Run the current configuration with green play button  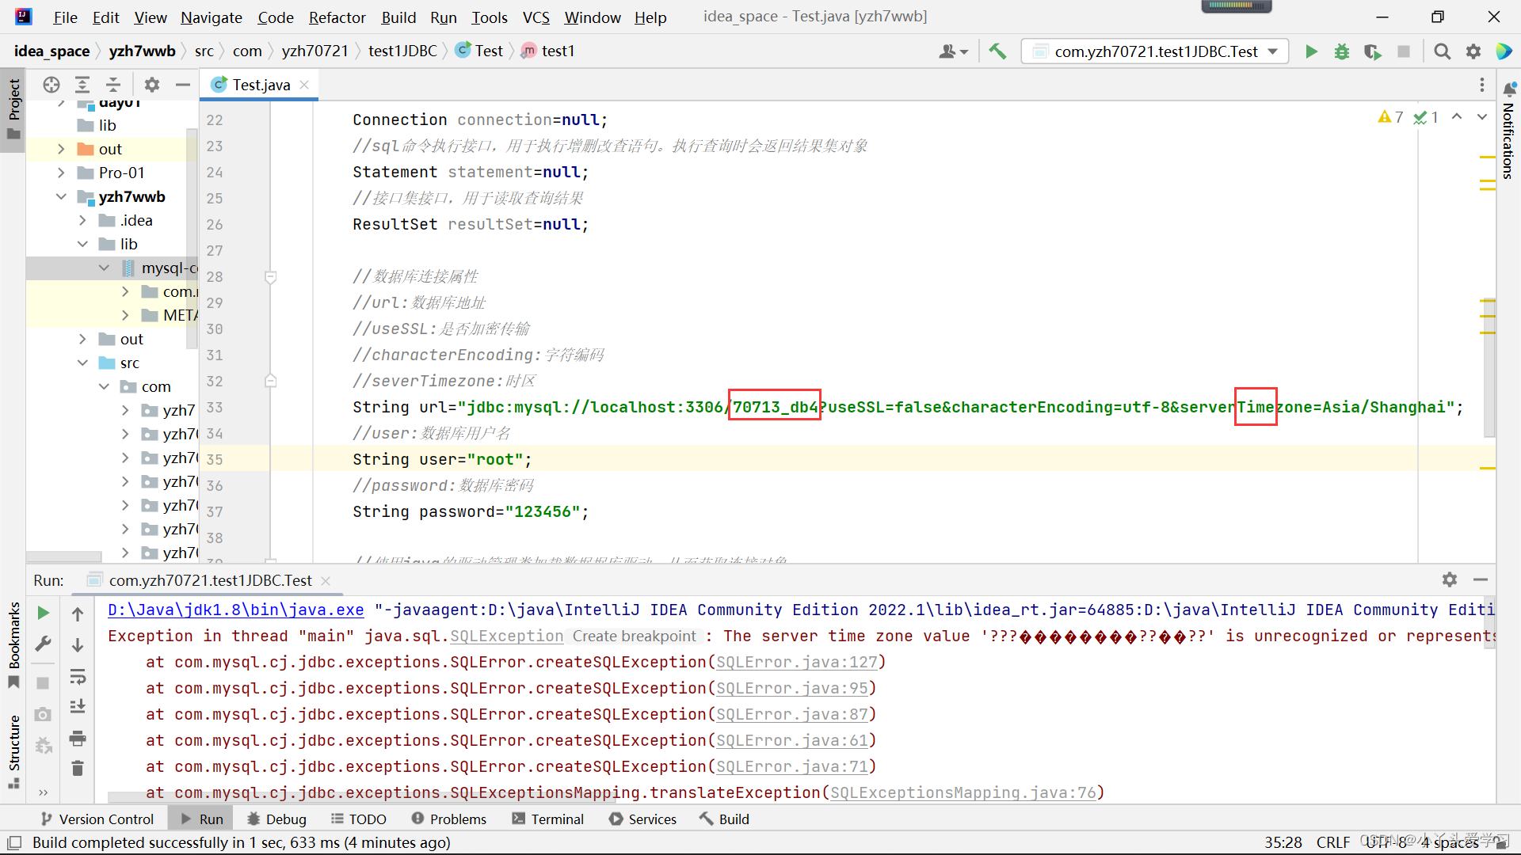tap(1311, 51)
